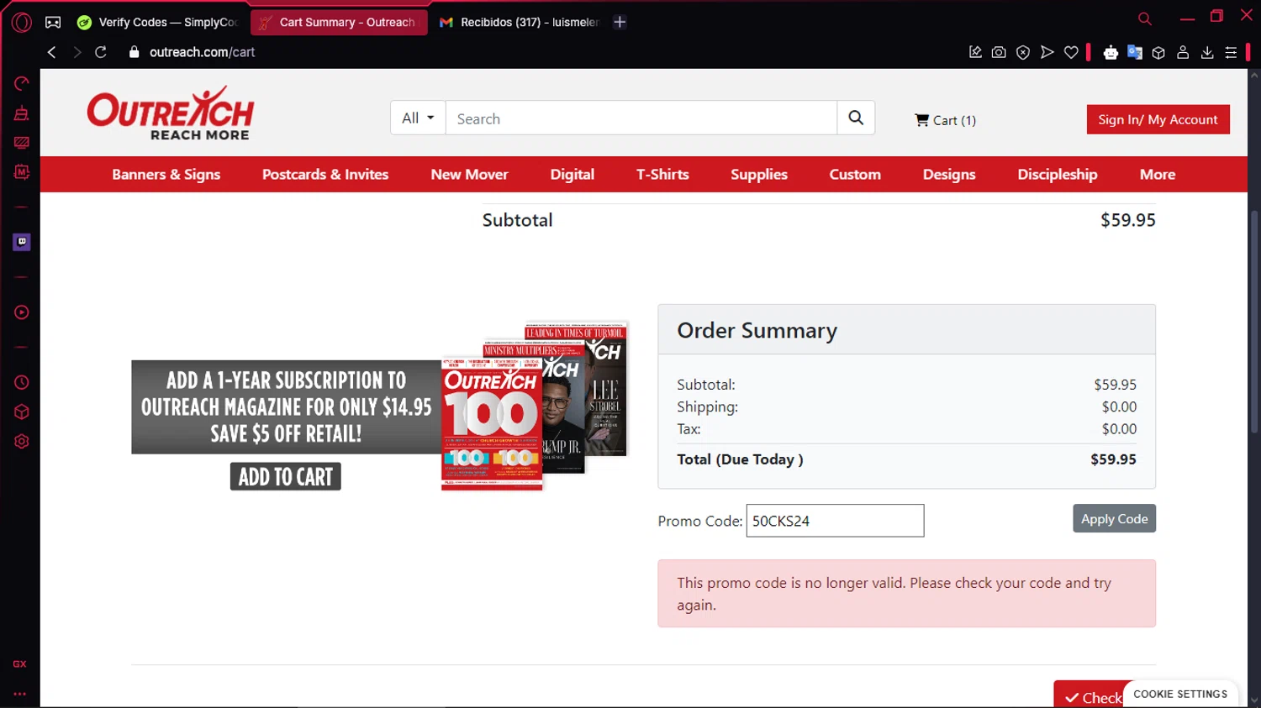Click Sign In/ My Account button

(x=1158, y=119)
